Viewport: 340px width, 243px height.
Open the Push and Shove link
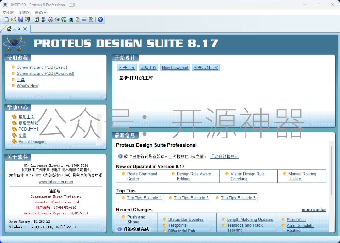tap(136, 219)
